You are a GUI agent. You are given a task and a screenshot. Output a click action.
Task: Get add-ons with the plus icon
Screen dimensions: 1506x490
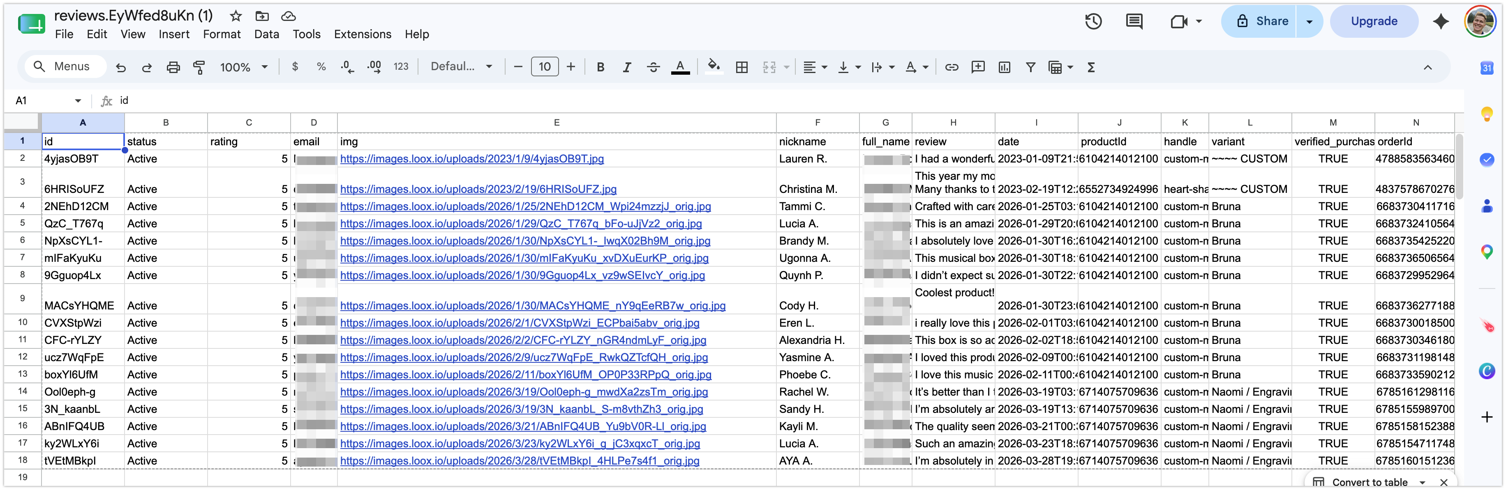pos(1487,417)
